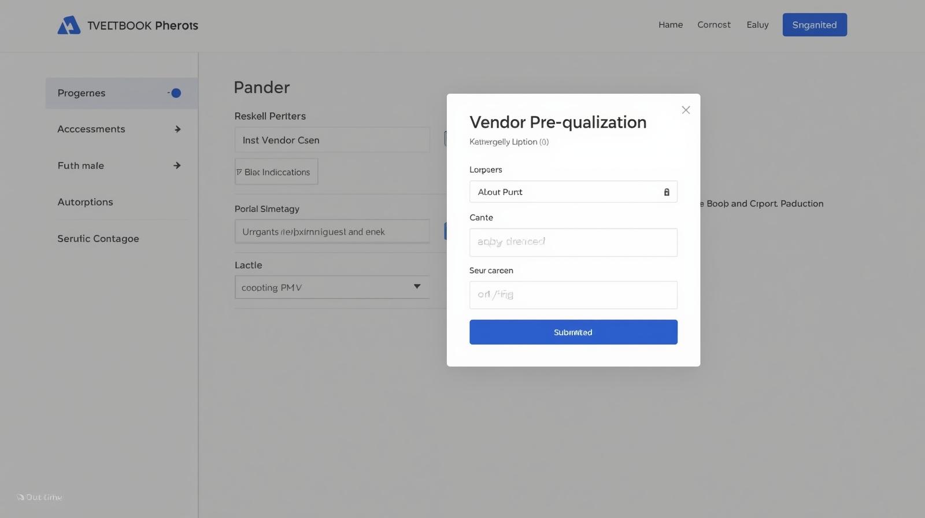Click the blue triangle logo icon
925x518 pixels.
[69, 25]
